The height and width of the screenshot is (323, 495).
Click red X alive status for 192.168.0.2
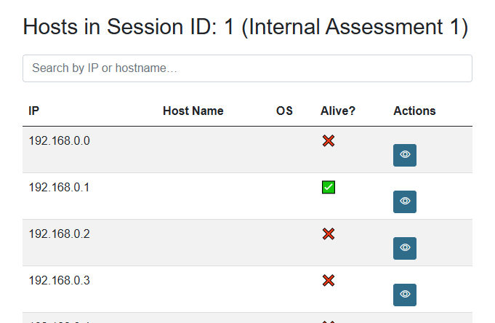click(329, 234)
